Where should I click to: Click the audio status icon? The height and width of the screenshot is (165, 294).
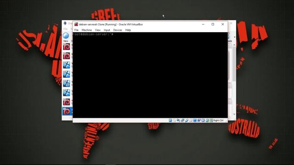point(179,120)
